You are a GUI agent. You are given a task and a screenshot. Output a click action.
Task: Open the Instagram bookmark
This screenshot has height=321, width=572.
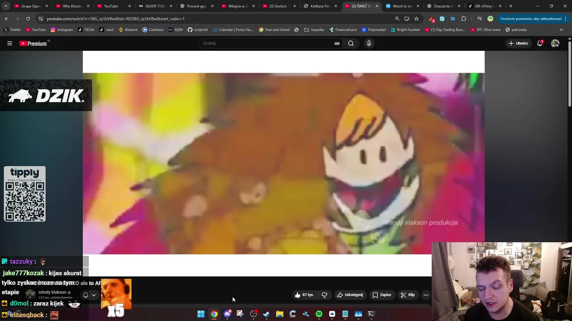(x=62, y=29)
